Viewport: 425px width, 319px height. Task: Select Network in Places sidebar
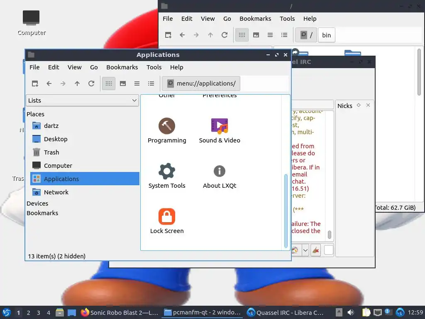tap(85, 192)
